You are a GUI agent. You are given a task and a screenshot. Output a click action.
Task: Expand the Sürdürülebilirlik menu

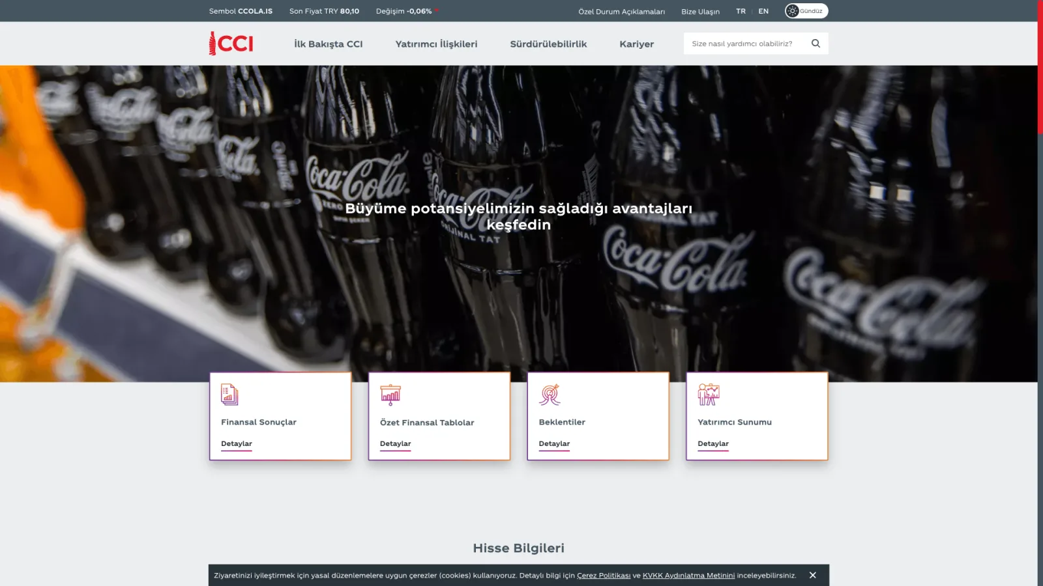(548, 44)
